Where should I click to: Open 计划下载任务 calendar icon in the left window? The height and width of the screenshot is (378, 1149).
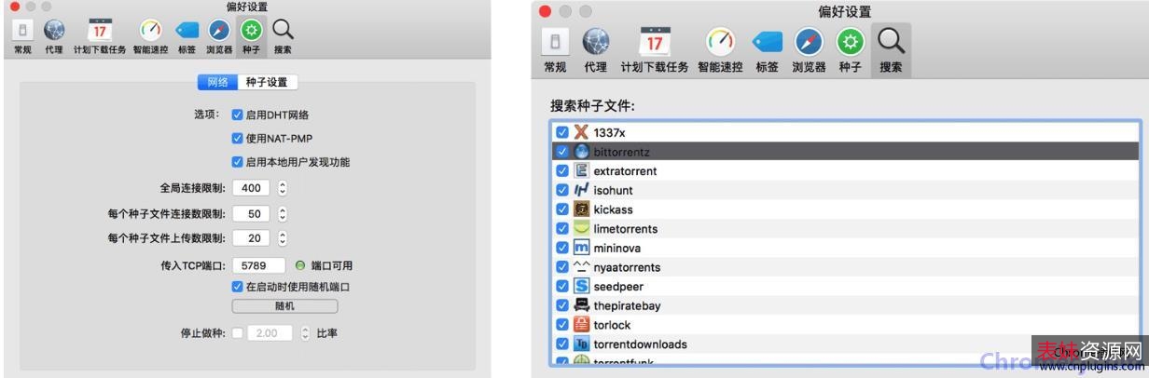[x=100, y=31]
